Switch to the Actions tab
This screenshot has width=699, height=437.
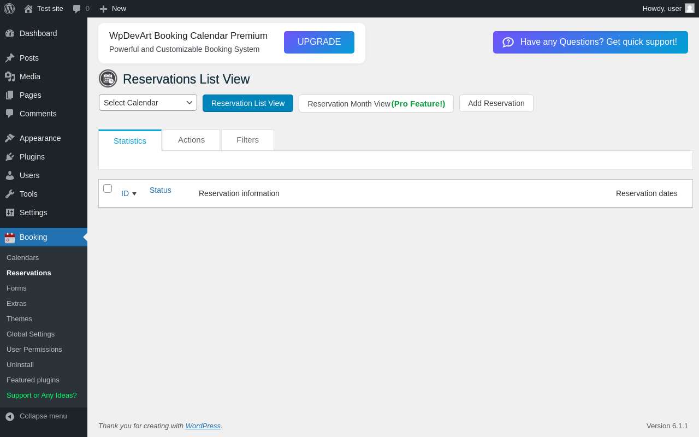192,140
